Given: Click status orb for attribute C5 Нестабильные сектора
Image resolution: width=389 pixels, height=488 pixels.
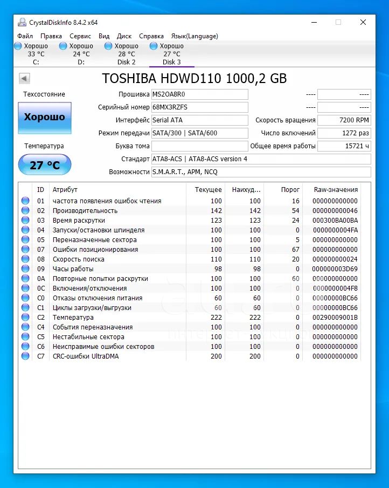Looking at the screenshot, I should [25, 336].
